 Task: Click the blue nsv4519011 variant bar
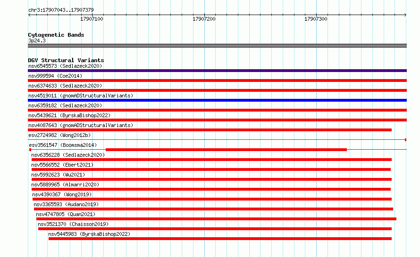217,100
